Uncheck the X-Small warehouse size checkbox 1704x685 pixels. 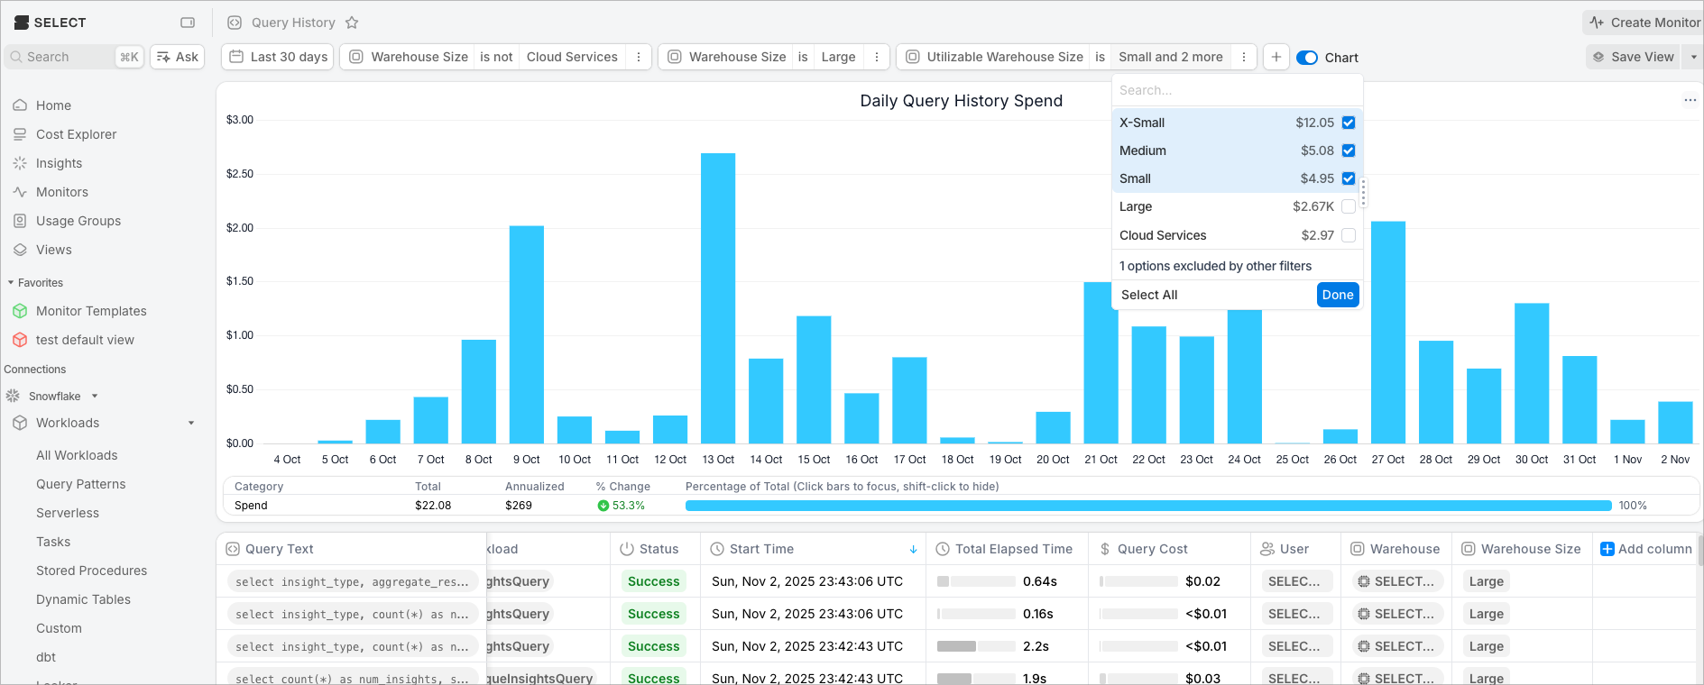[1348, 123]
